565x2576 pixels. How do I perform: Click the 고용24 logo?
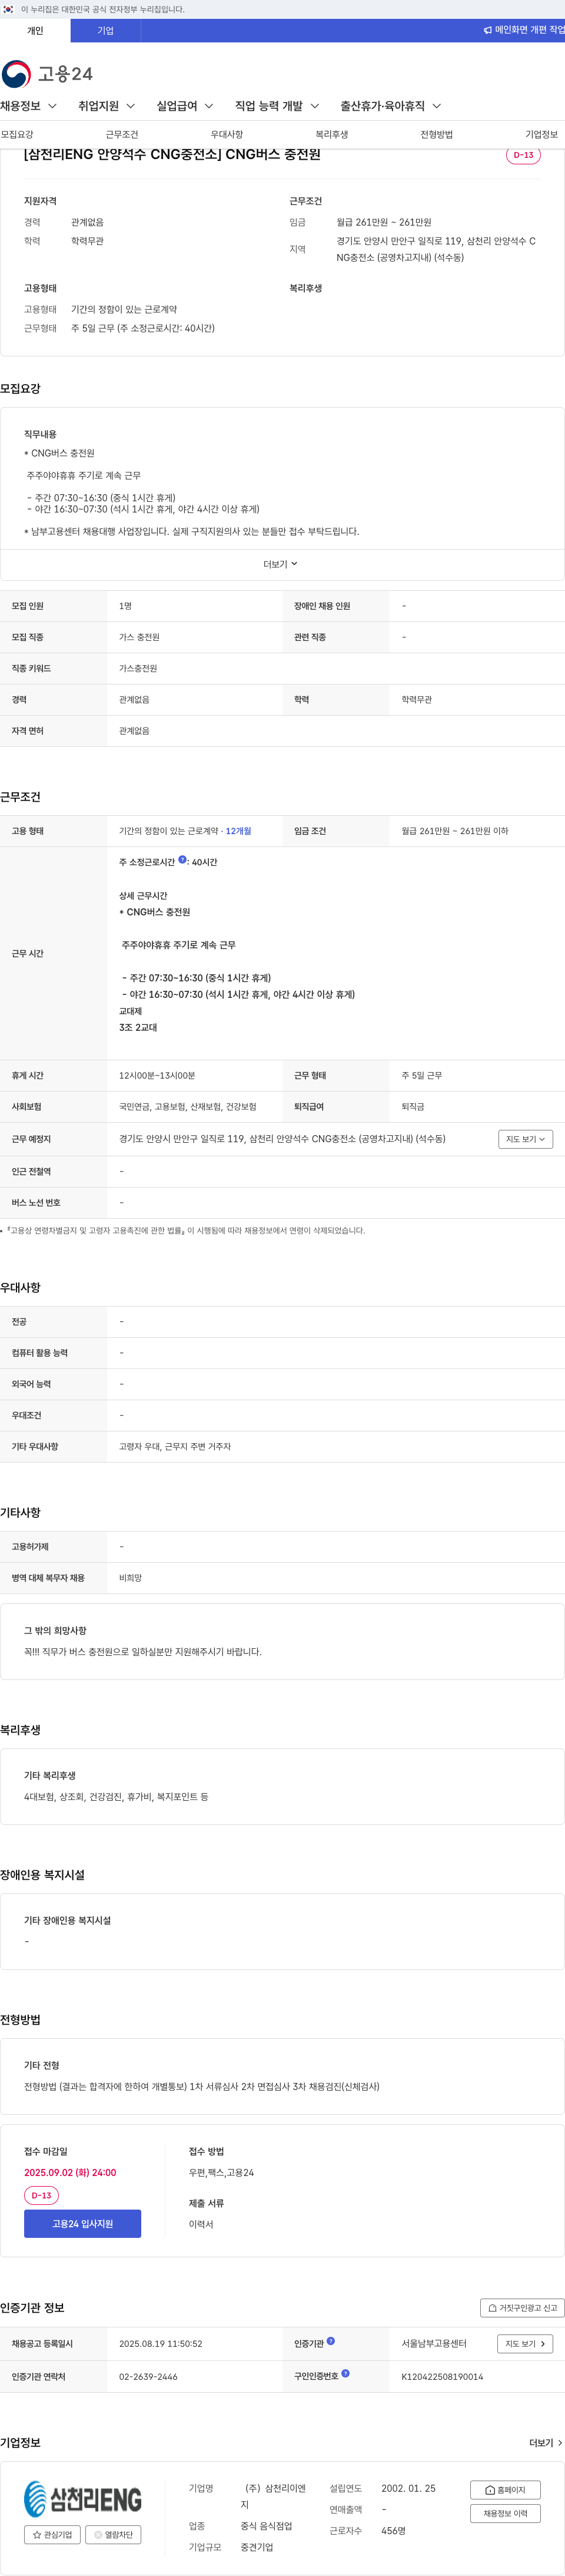tap(47, 74)
